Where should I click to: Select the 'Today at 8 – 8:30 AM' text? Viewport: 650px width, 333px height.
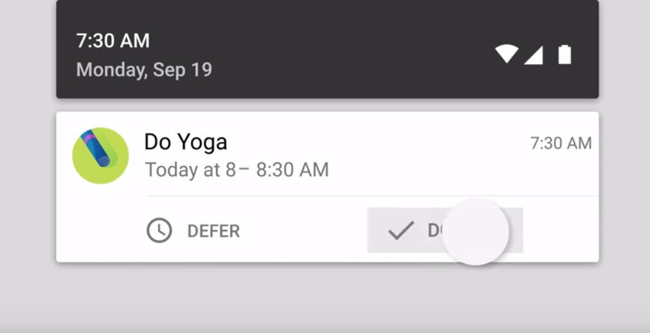click(x=237, y=169)
